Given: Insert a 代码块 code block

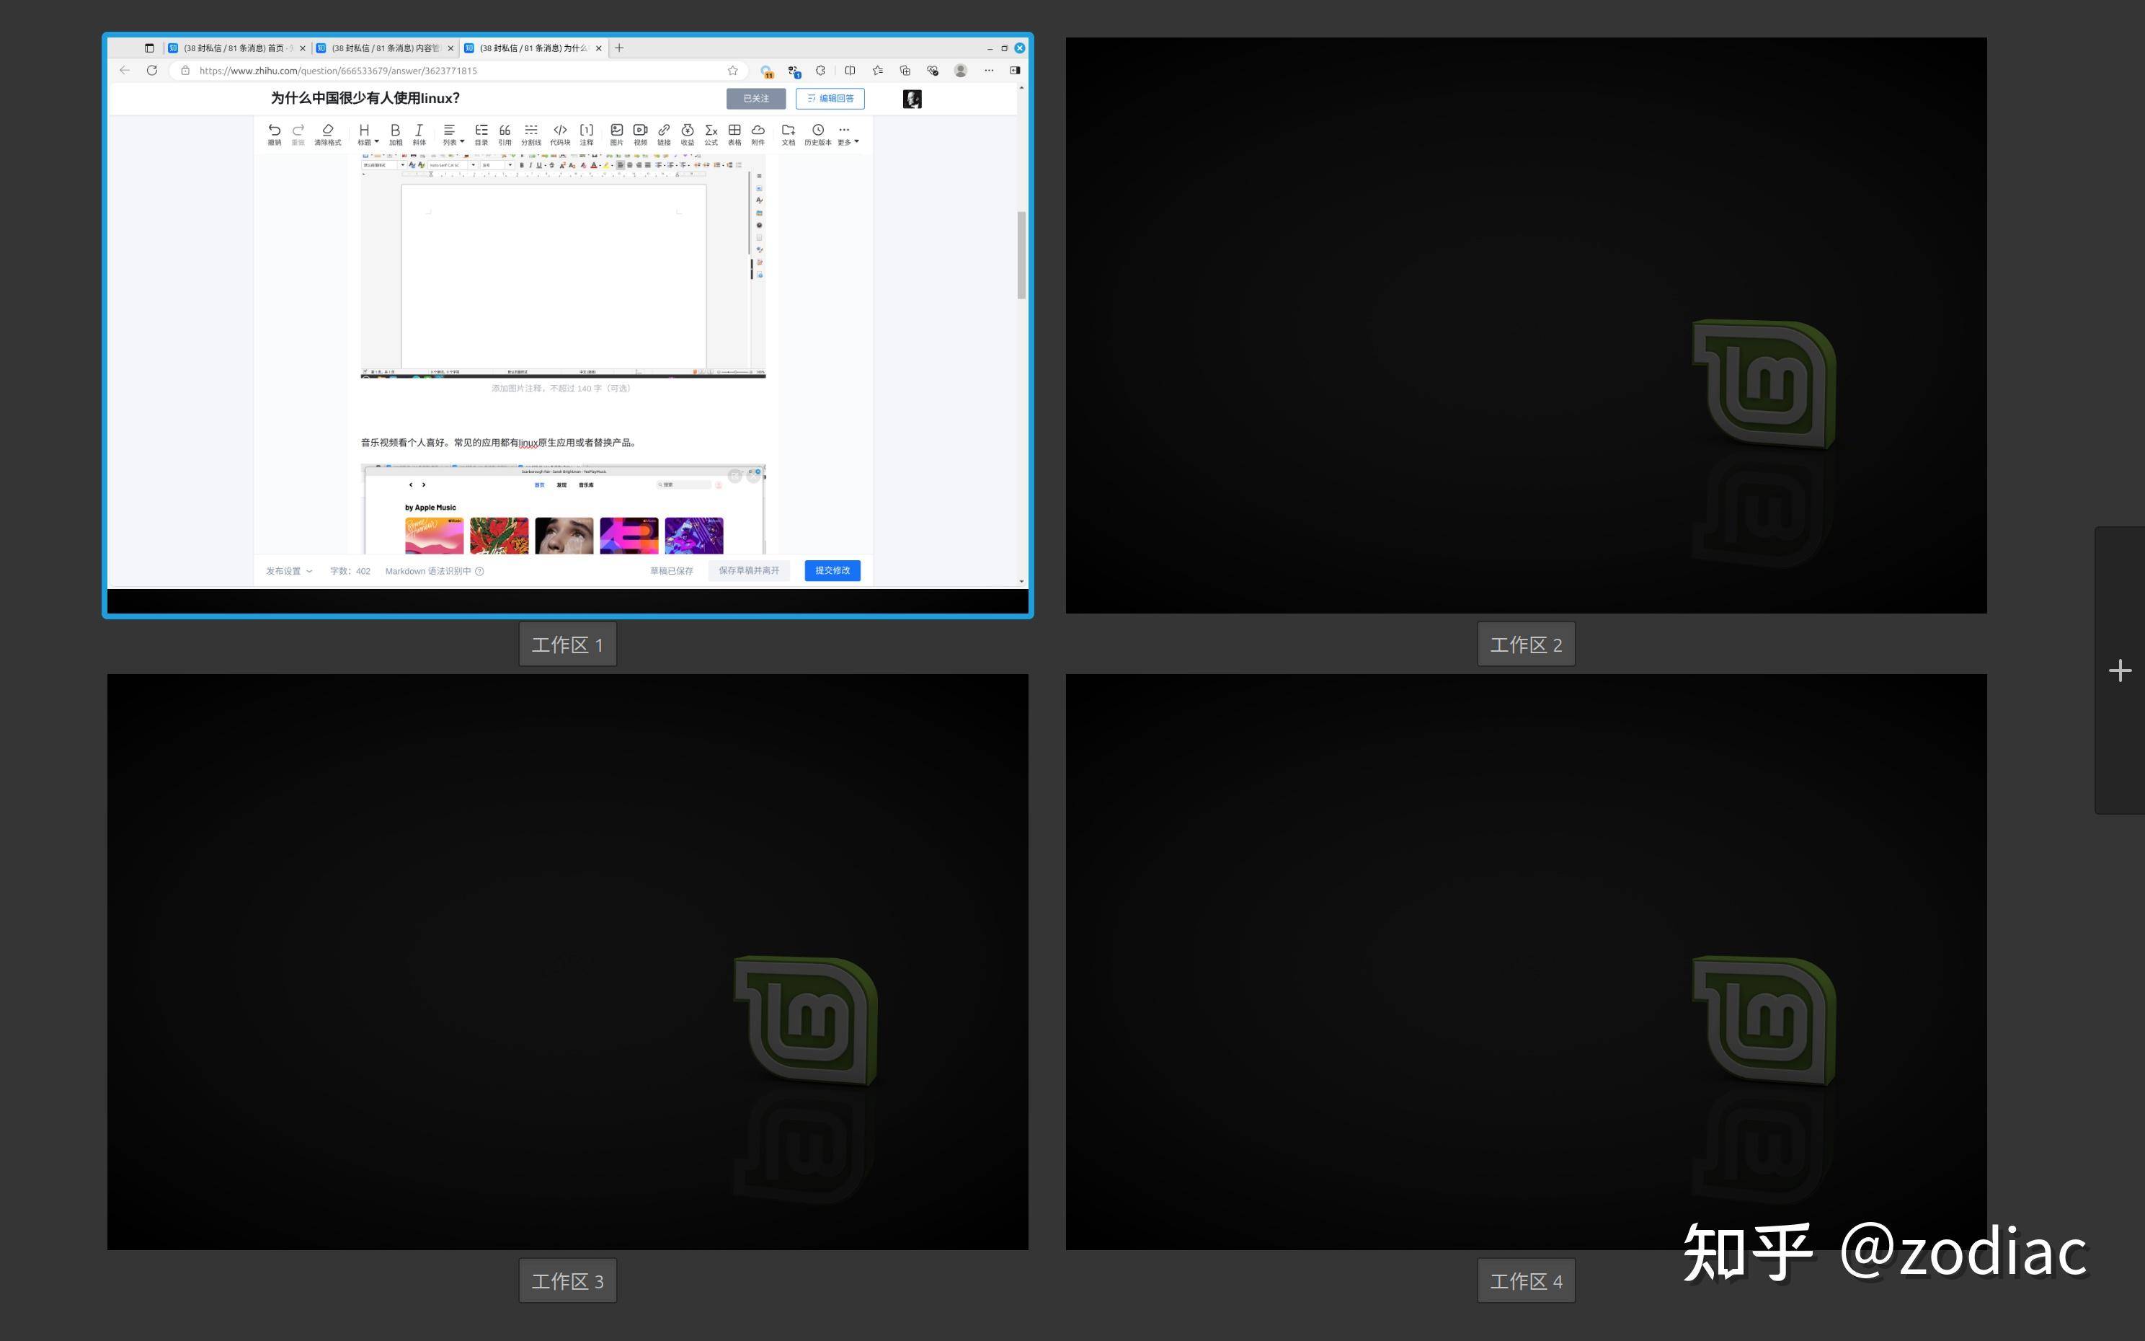Looking at the screenshot, I should [560, 134].
